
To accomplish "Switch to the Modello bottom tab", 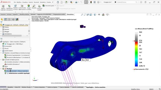I will 10,87.
